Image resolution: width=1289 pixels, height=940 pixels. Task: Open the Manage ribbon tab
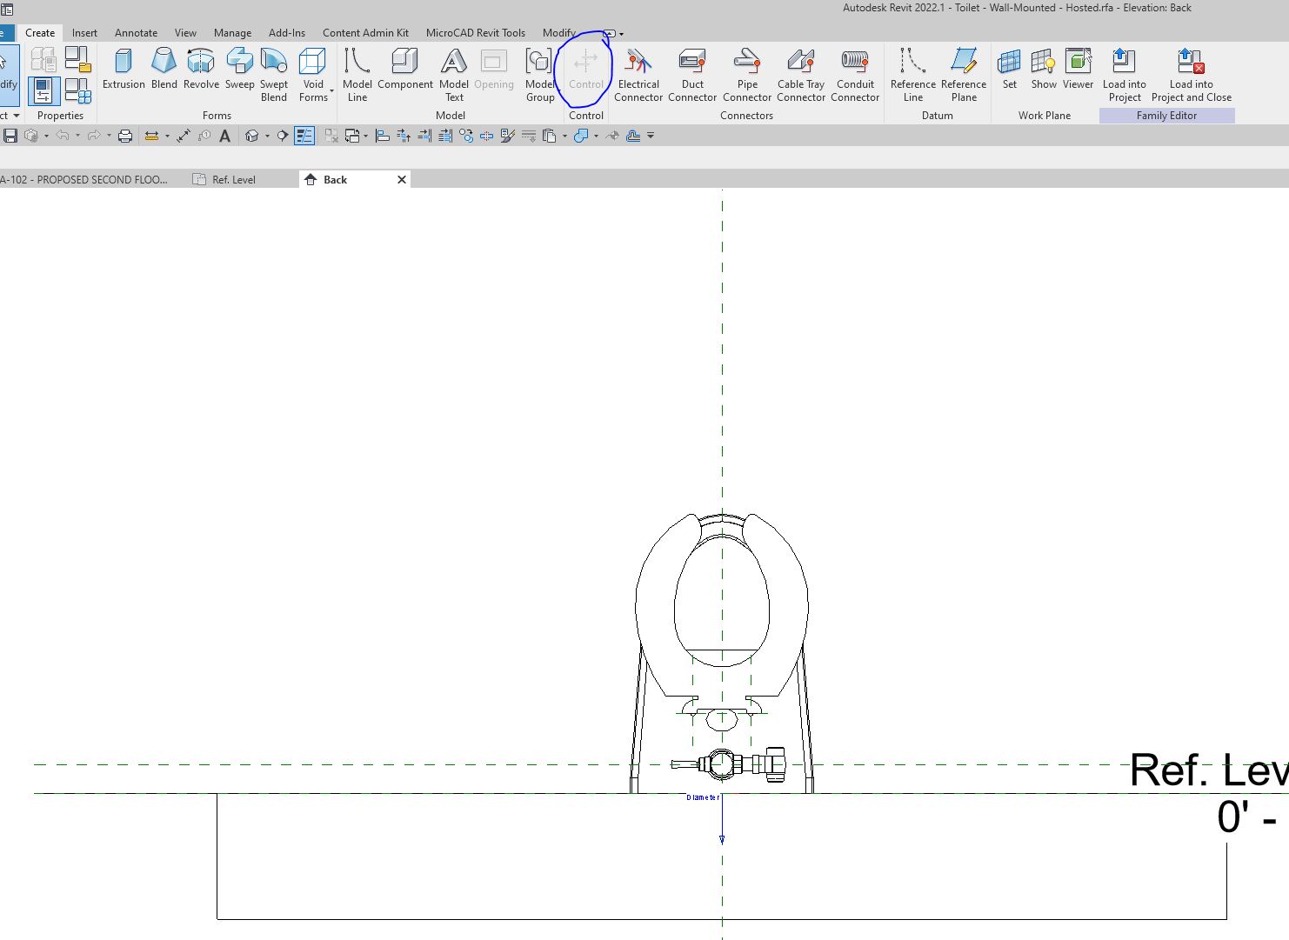point(232,32)
